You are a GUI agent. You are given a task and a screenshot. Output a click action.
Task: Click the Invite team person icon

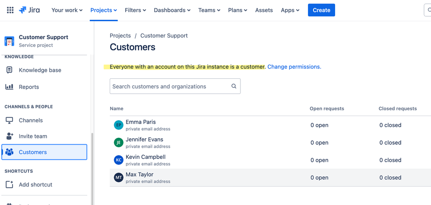coord(9,137)
